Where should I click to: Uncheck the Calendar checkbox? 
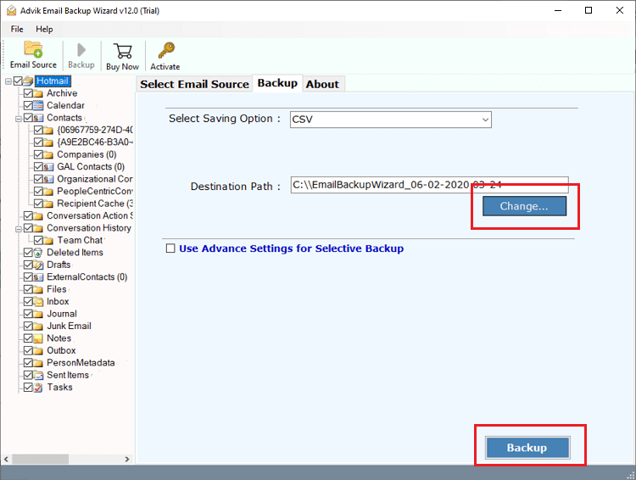click(28, 105)
